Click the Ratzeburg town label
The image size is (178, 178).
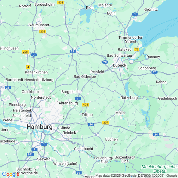tap(129, 98)
